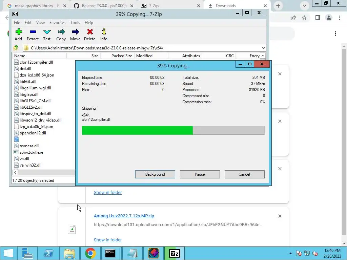Open Chrome side panel icon
The image size is (347, 260).
[318, 18]
